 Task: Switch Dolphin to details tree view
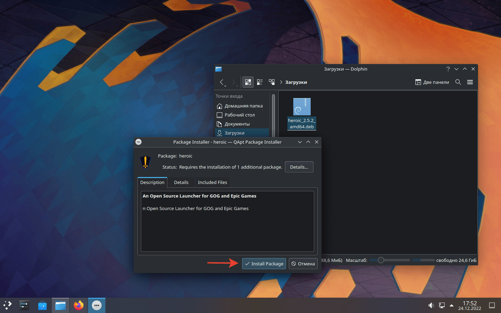point(272,82)
